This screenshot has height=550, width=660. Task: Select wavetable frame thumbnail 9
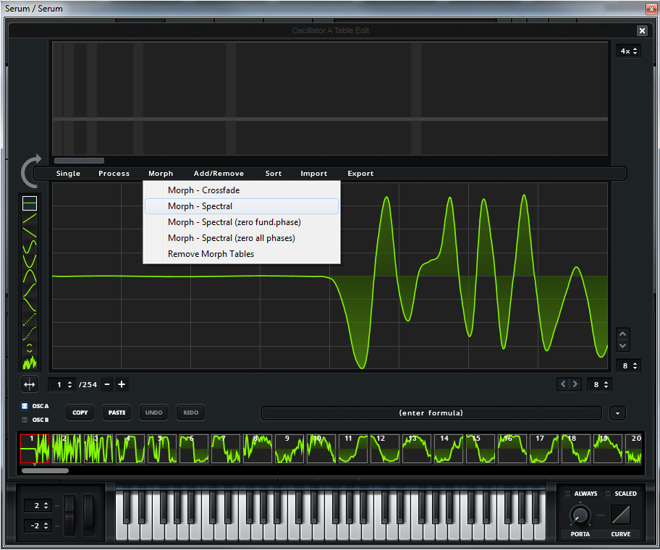pyautogui.click(x=289, y=449)
